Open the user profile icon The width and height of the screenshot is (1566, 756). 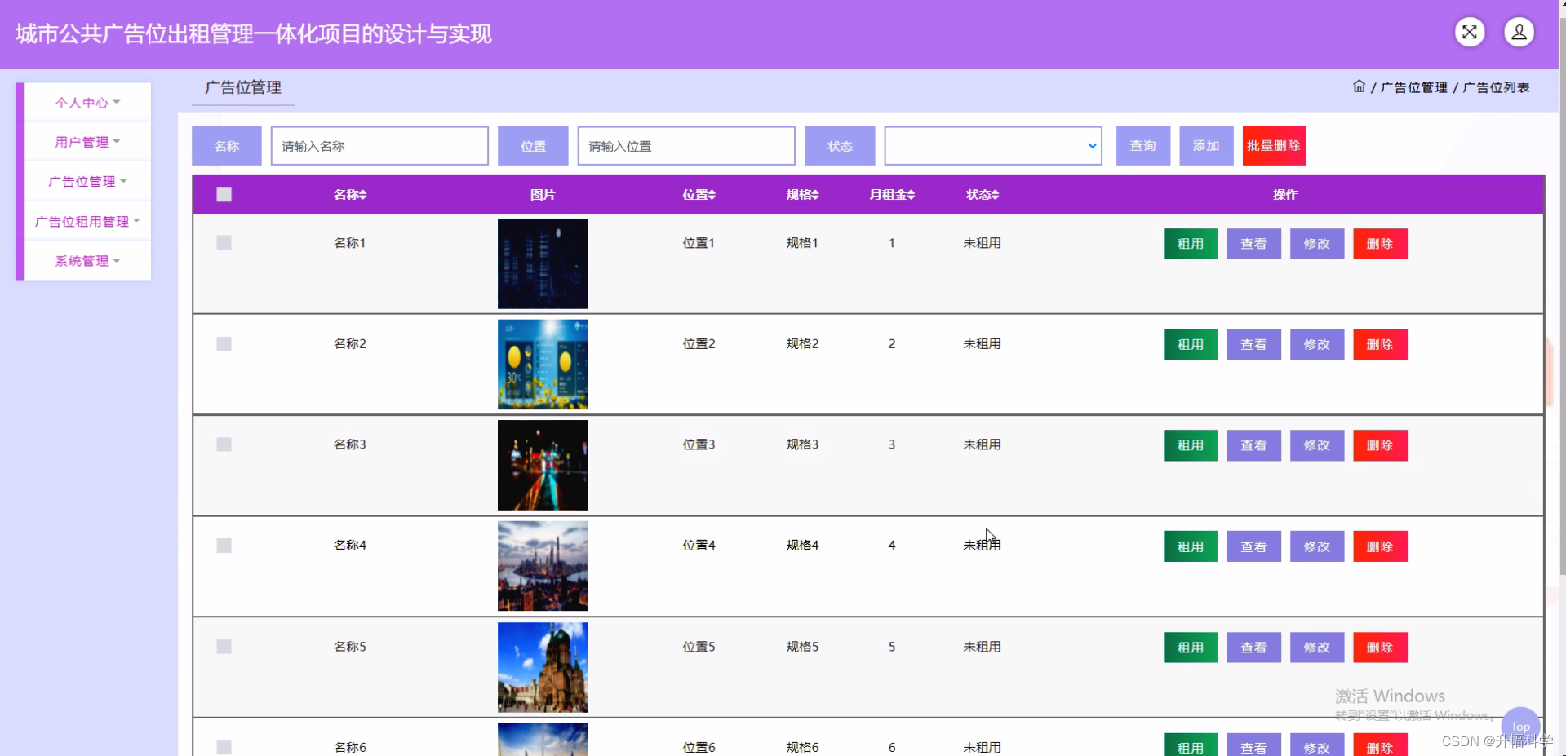1518,33
